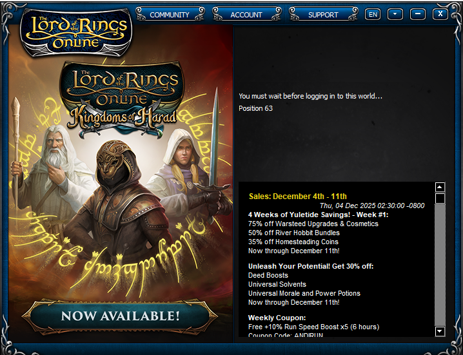This screenshot has width=463, height=355.
Task: Click the news scrollbar up arrow
Action: [440, 187]
